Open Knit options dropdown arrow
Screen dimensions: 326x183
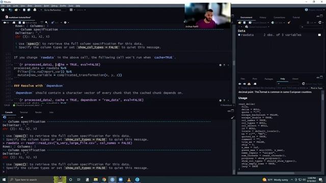61,22
